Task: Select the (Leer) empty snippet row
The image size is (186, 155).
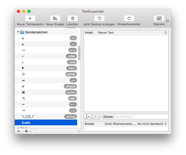Action: tap(46, 122)
